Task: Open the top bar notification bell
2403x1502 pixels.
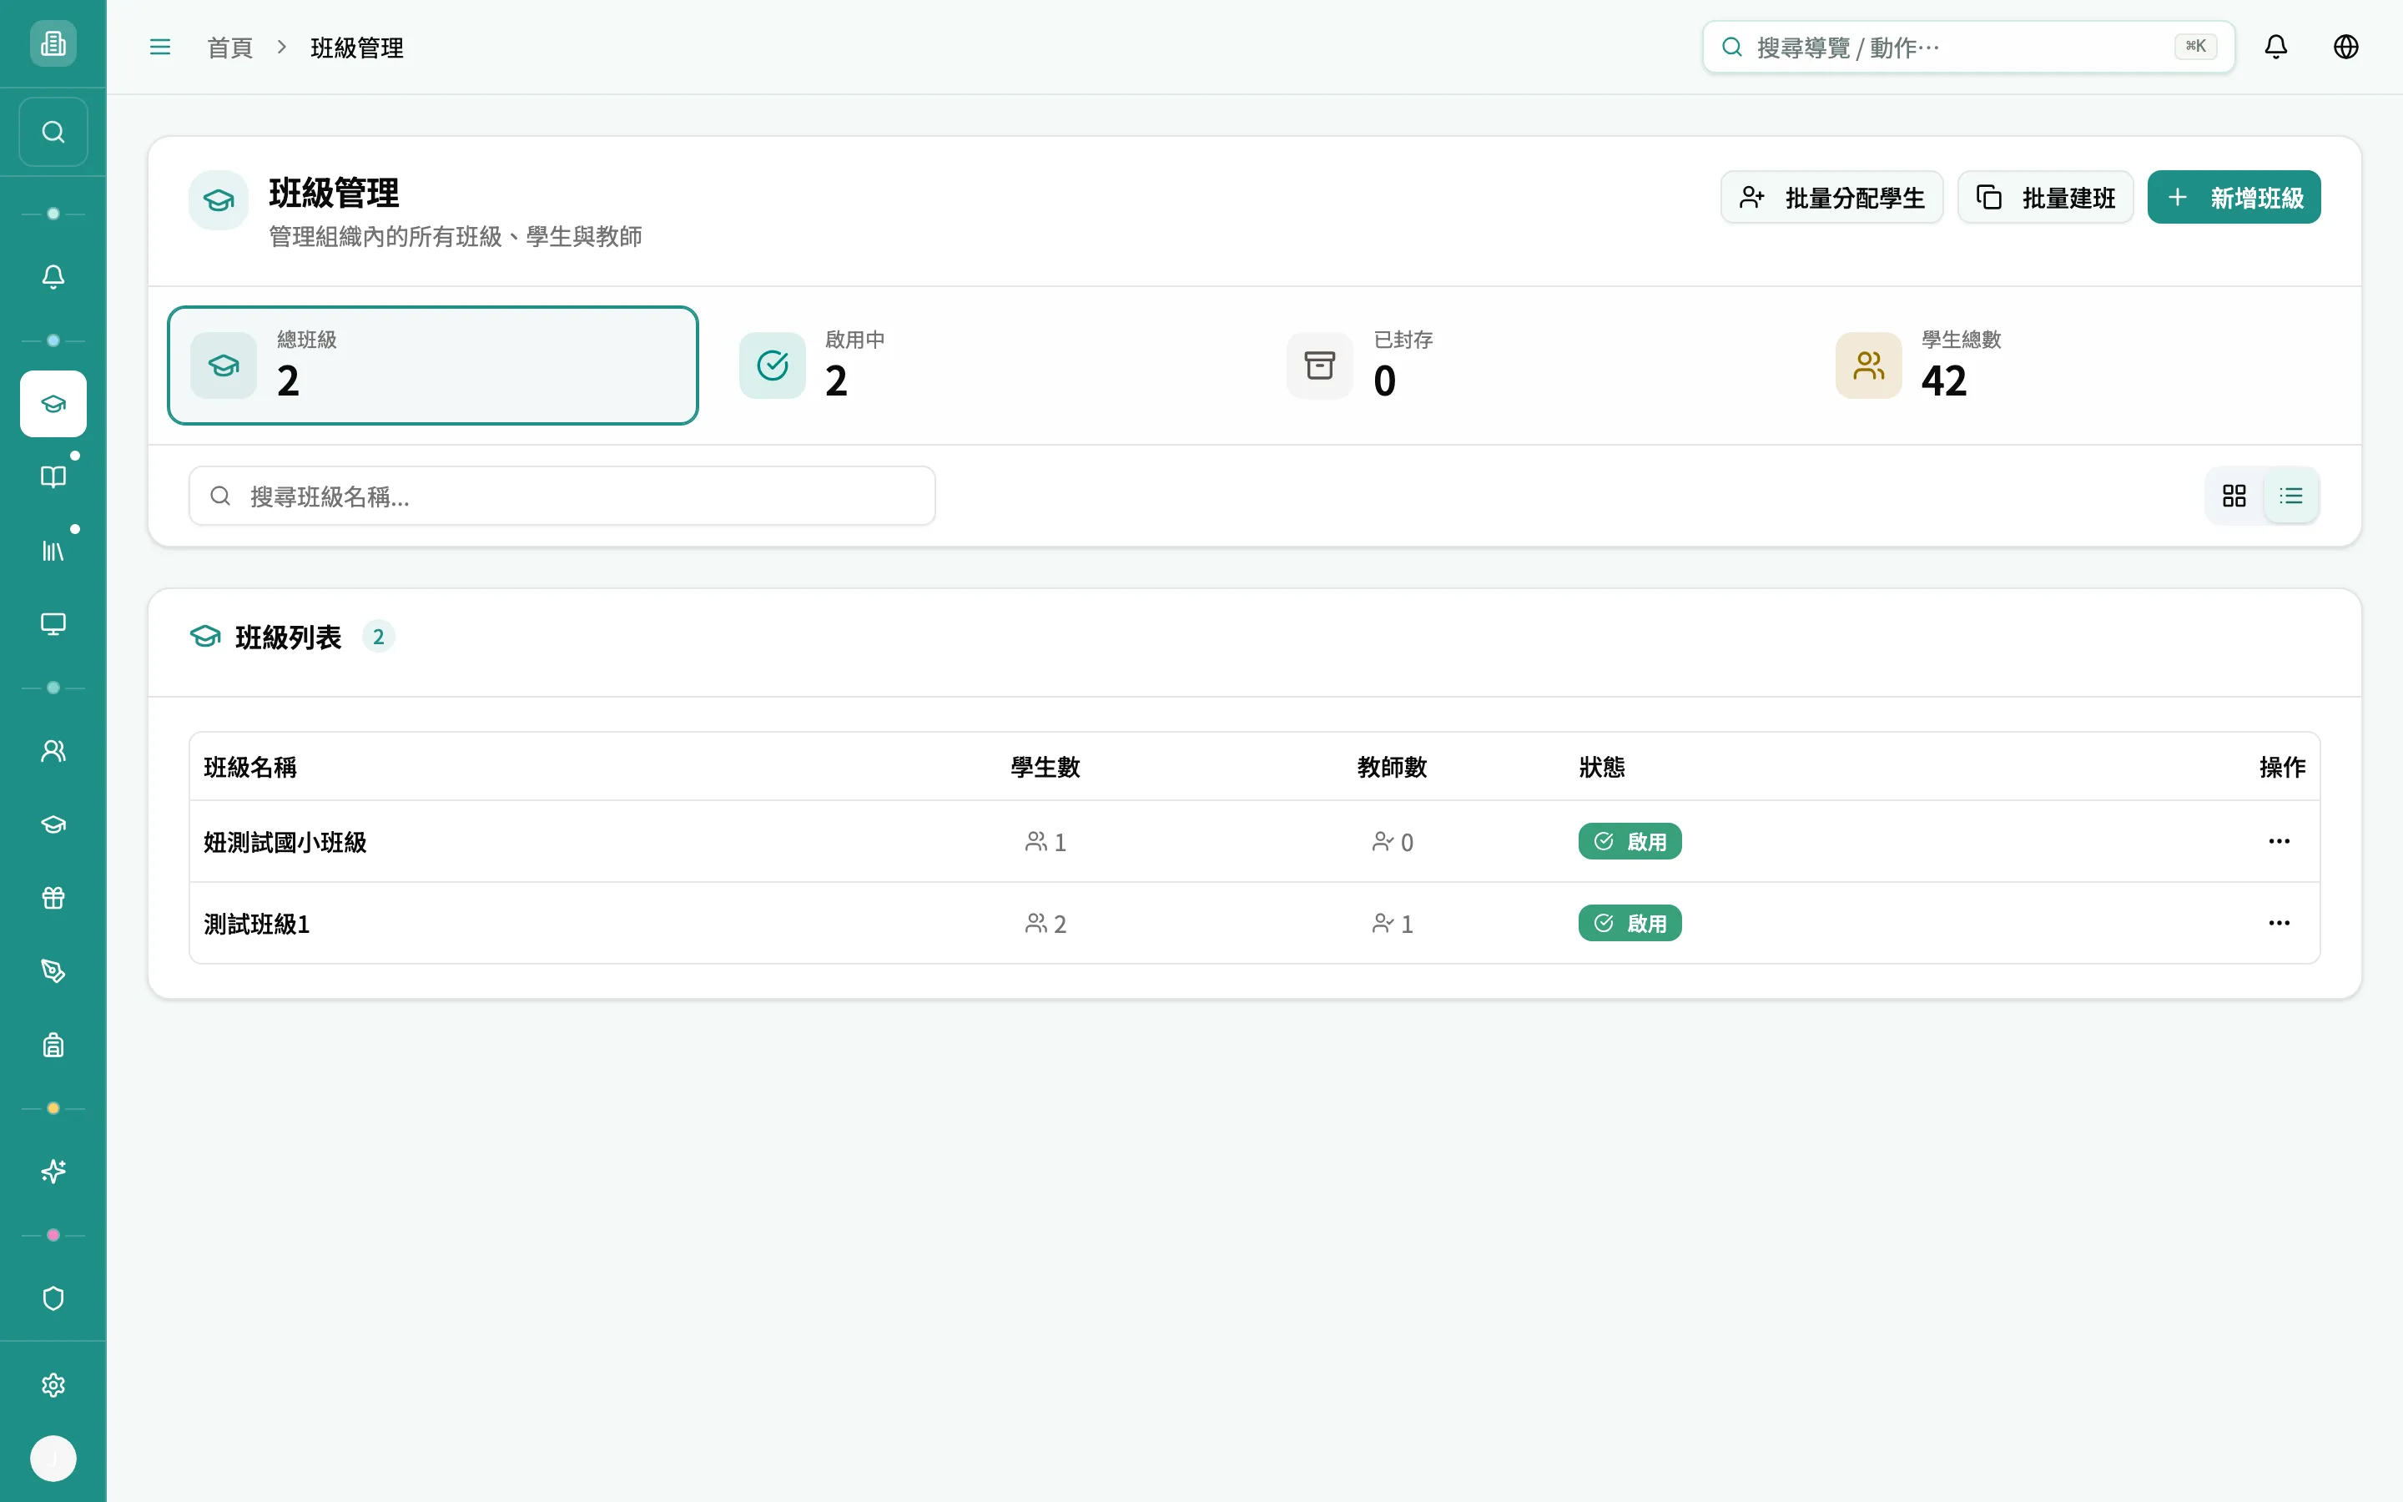Action: [x=2276, y=47]
